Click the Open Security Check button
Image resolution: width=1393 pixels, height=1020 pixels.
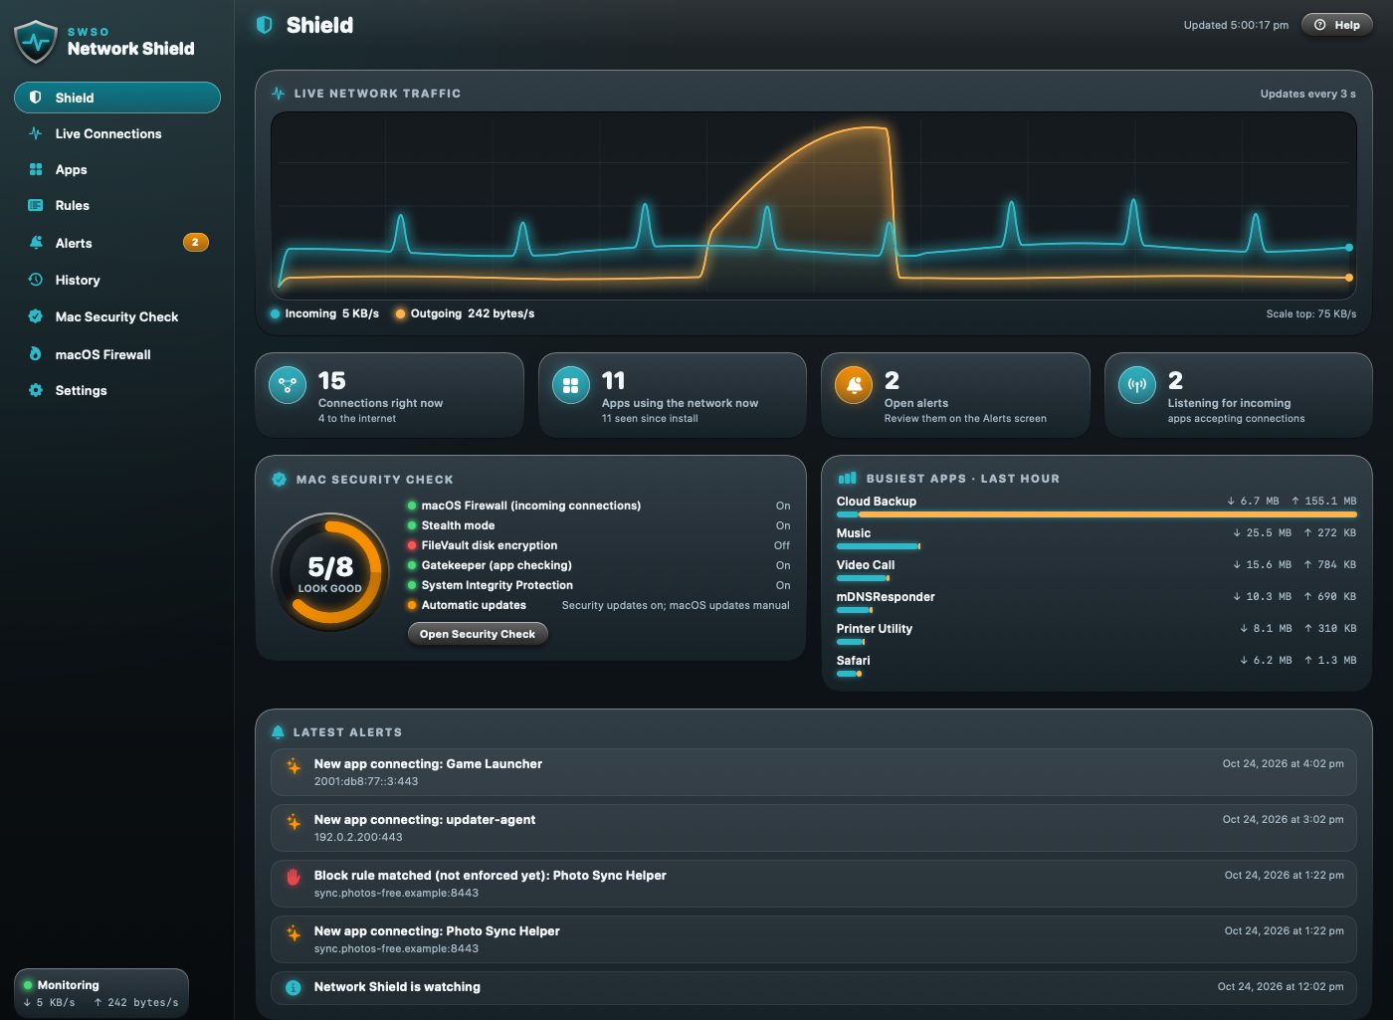478,634
